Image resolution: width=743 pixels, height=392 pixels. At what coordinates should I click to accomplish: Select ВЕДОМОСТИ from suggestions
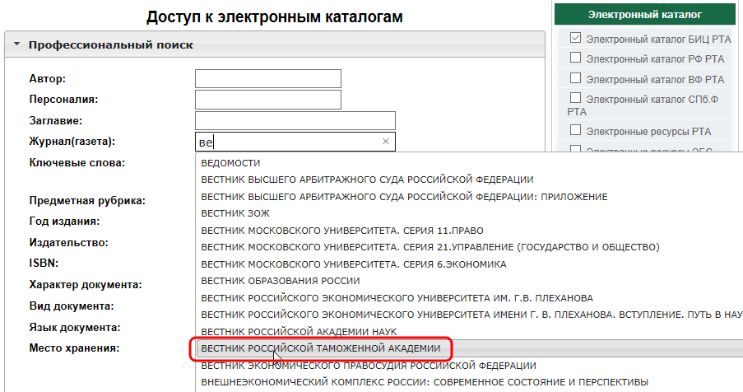point(230,163)
